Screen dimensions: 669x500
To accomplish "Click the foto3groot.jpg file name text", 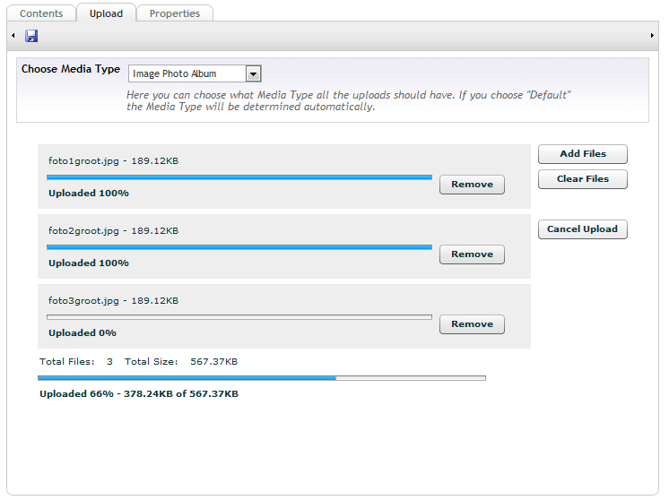I will pyautogui.click(x=83, y=301).
